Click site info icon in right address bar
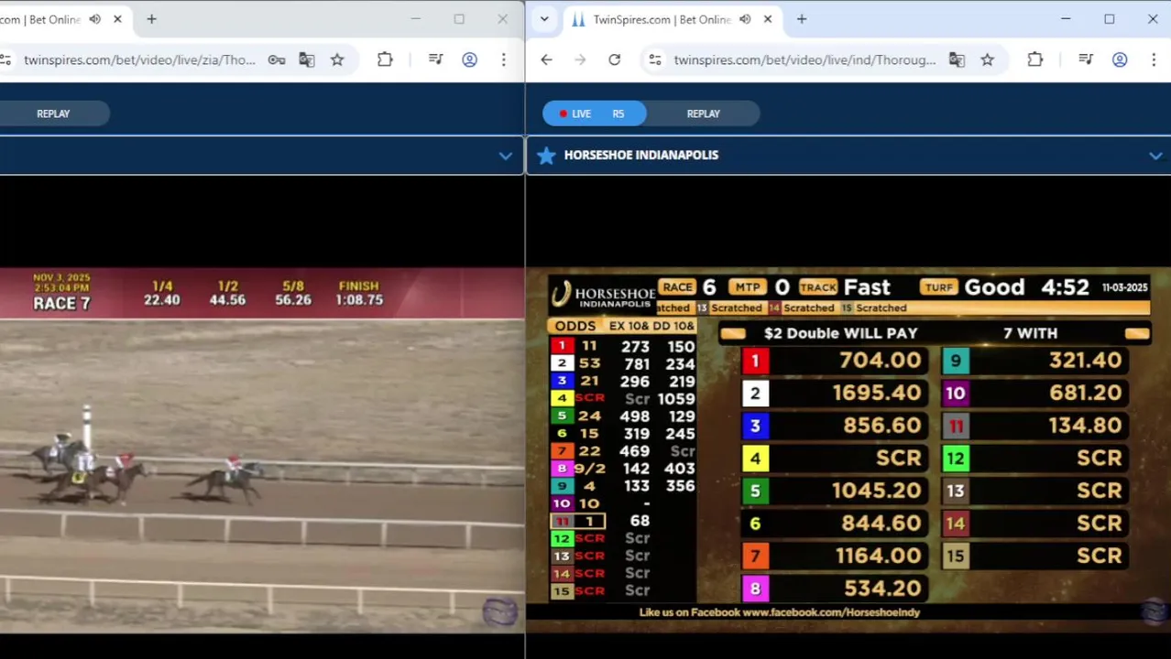 point(654,59)
